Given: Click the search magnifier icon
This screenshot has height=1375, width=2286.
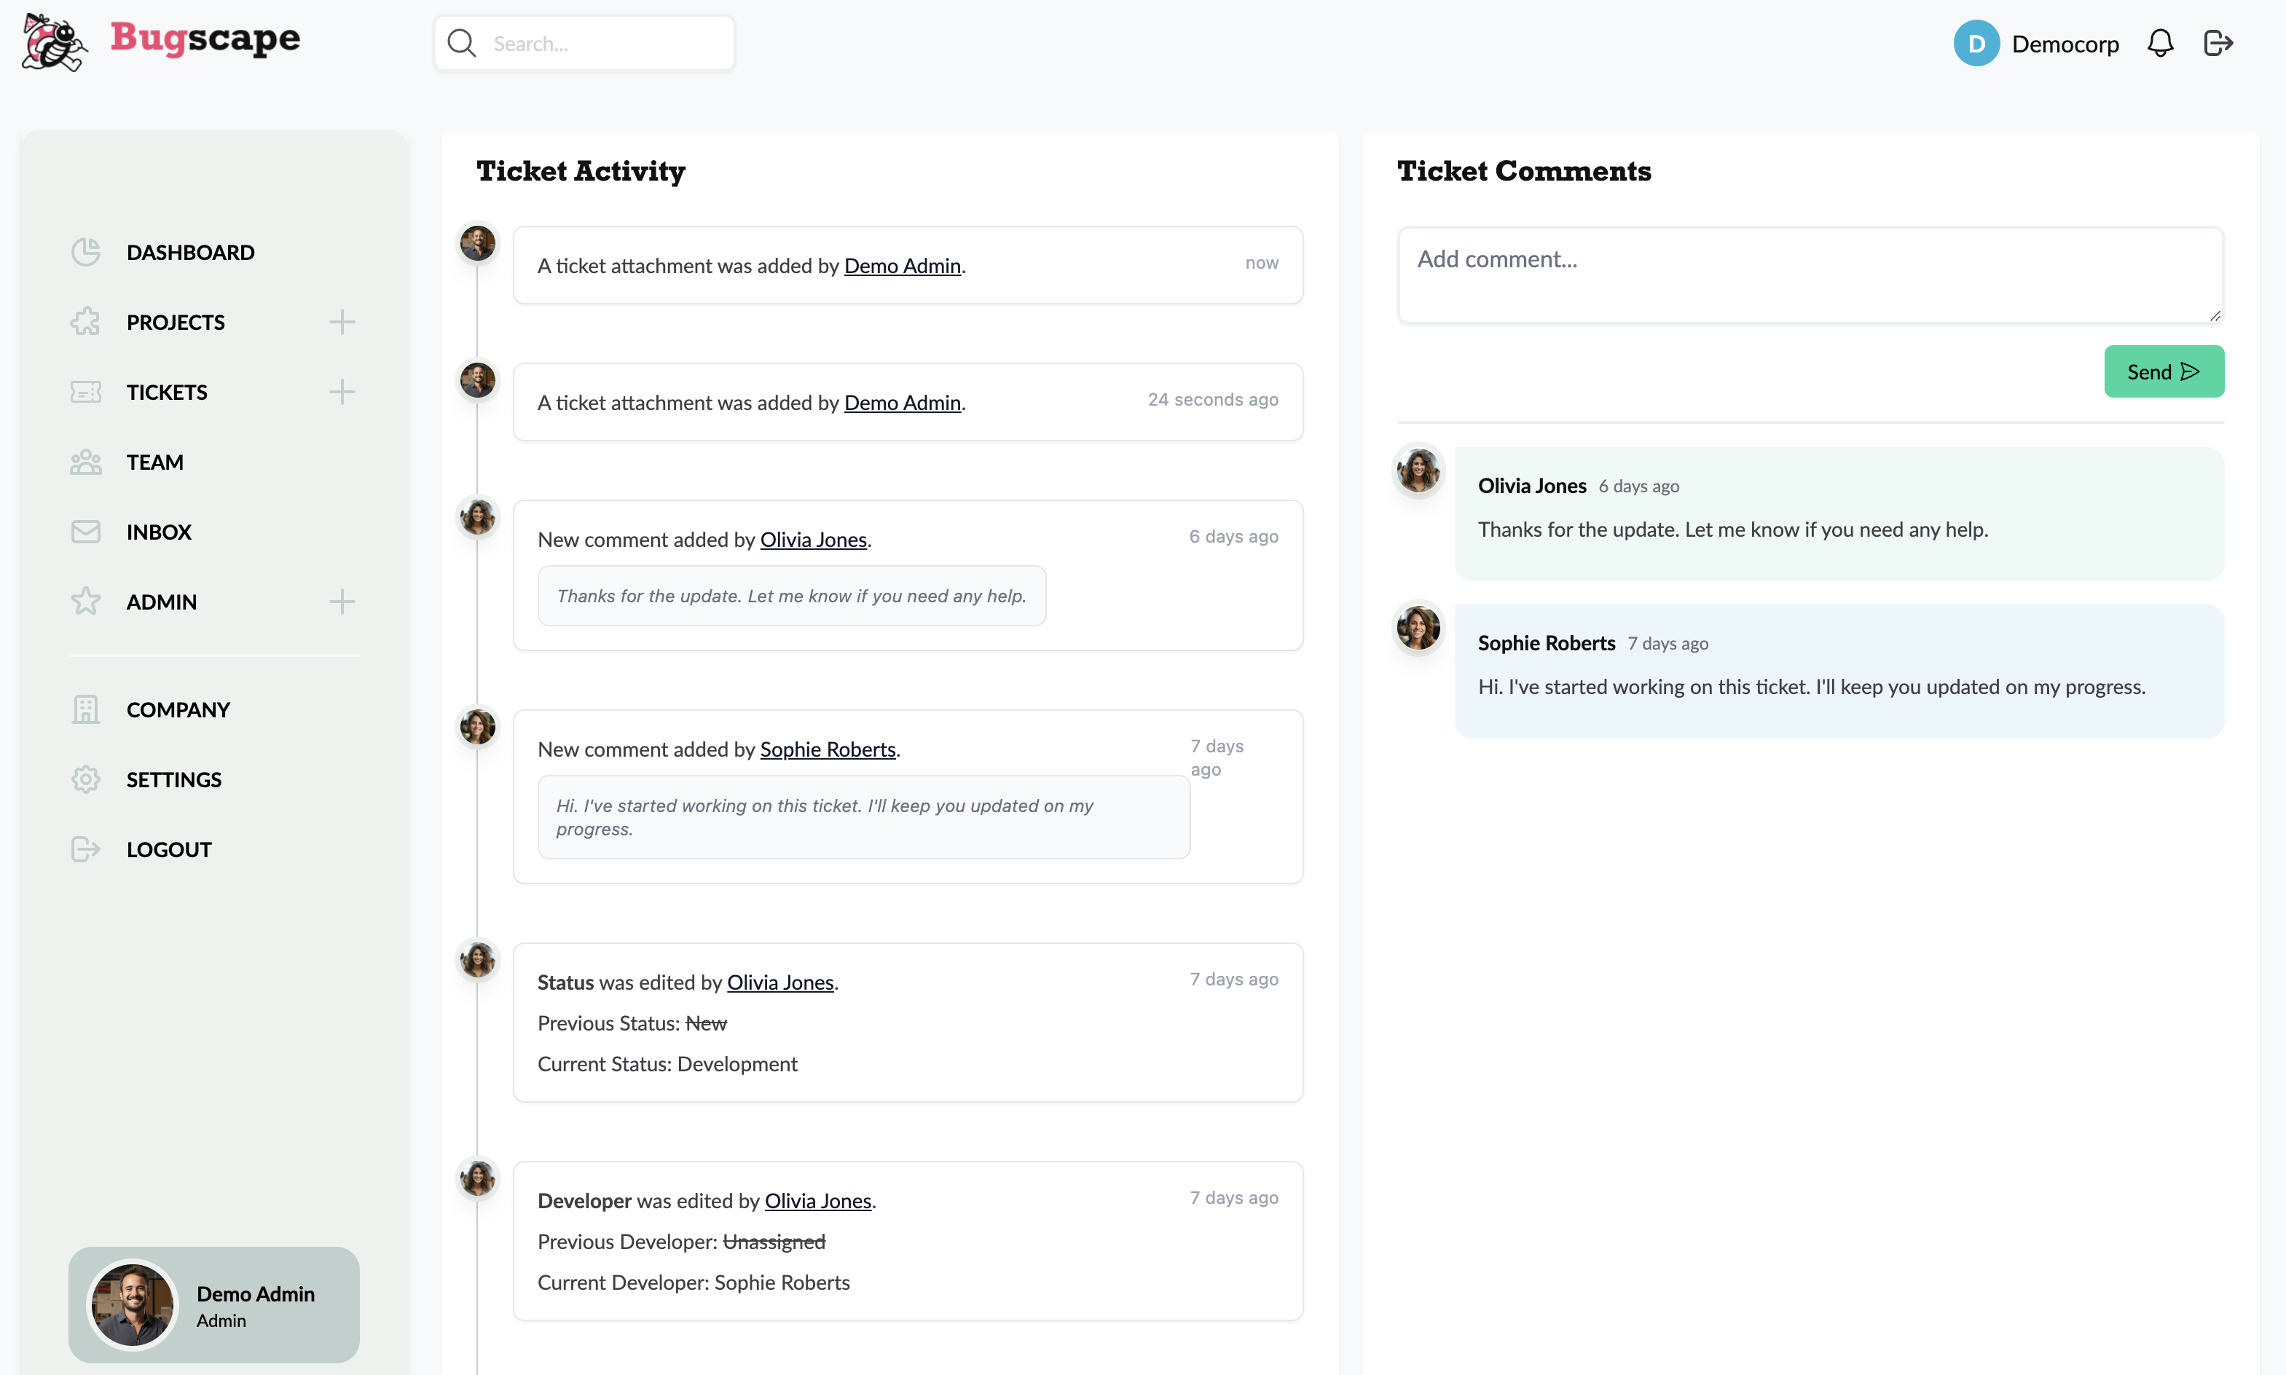Looking at the screenshot, I should pos(461,44).
